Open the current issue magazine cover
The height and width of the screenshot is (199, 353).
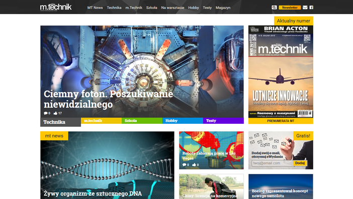[x=281, y=72]
